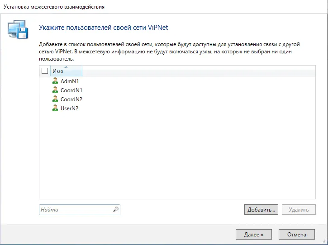
Task: Proceed with the Далее » button
Action: [x=254, y=235]
